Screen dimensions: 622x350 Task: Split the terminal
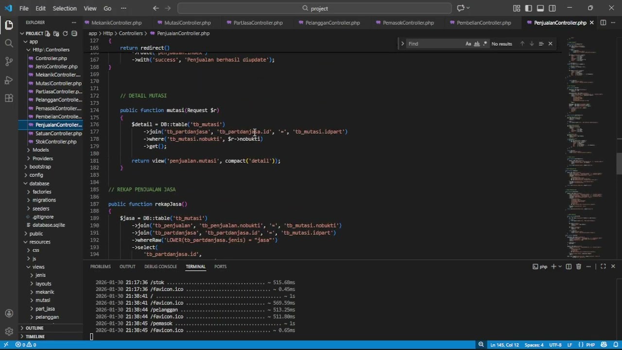pos(569,266)
